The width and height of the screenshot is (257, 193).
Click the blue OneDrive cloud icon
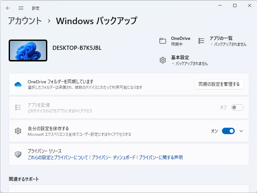coord(18,84)
